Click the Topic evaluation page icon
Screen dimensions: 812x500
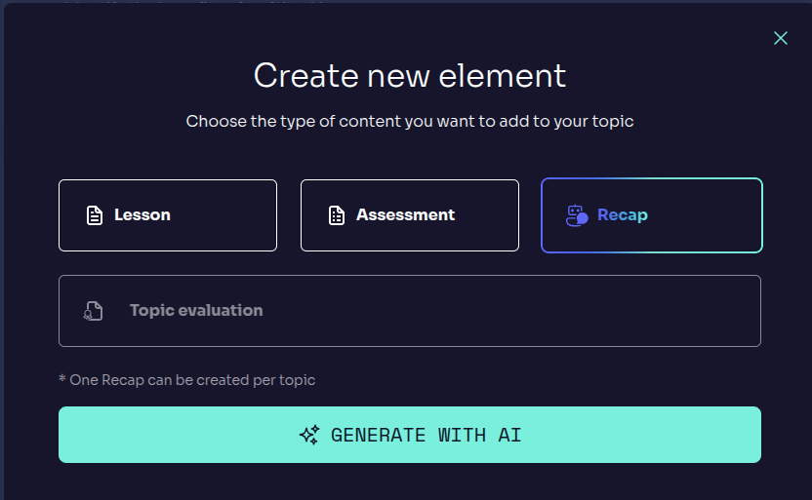[x=93, y=311]
